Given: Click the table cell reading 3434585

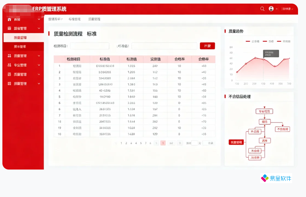Looking at the screenshot, I should coord(105,128).
